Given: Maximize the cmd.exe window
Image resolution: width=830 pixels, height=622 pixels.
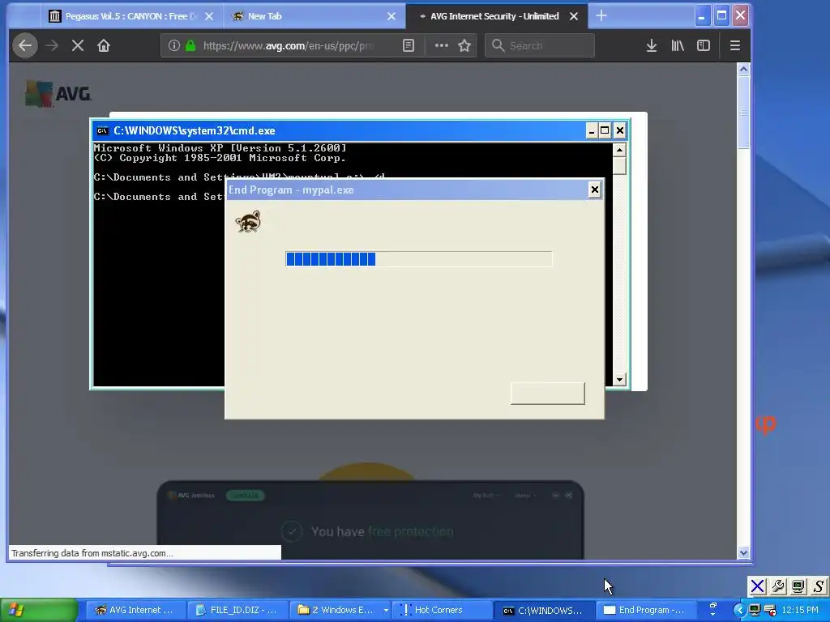Looking at the screenshot, I should [x=605, y=130].
